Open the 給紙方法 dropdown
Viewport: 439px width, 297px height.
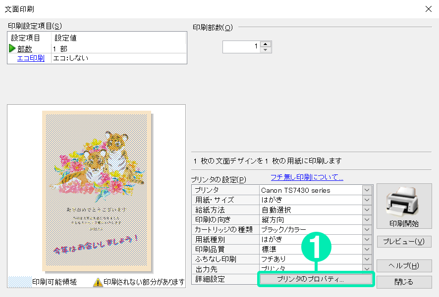coord(367,210)
